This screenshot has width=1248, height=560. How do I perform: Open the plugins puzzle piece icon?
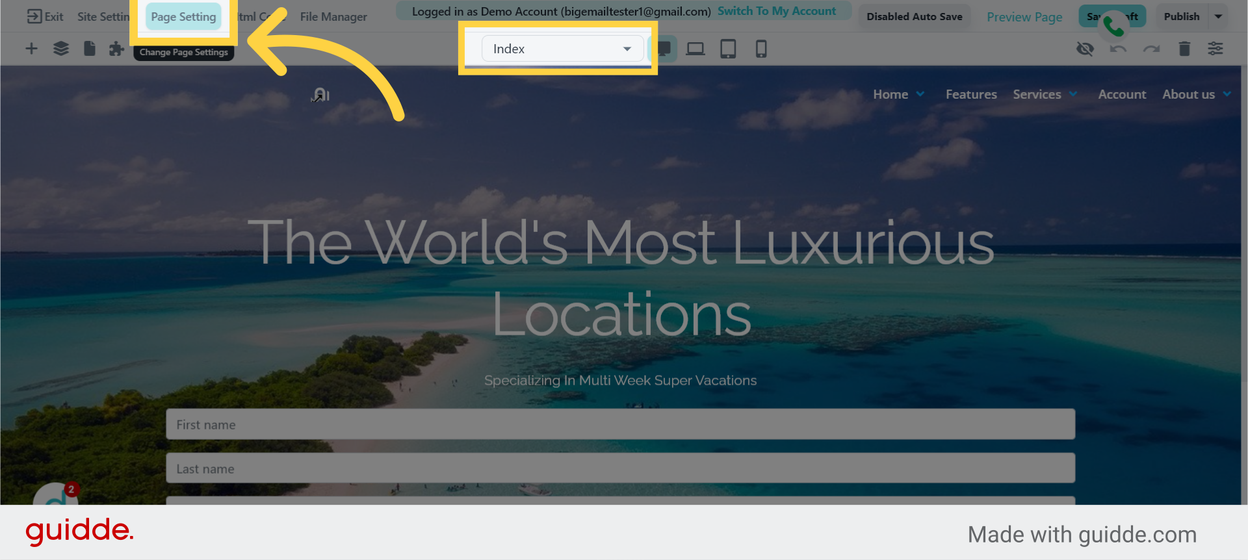coord(116,49)
